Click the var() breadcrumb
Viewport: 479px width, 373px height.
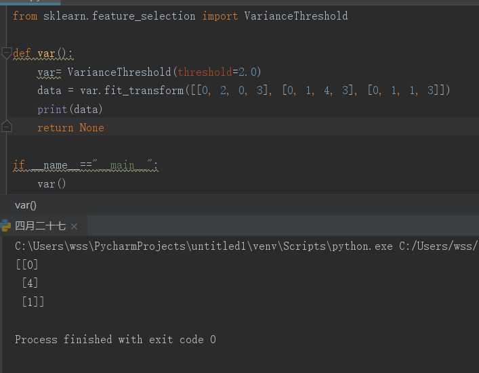26,205
